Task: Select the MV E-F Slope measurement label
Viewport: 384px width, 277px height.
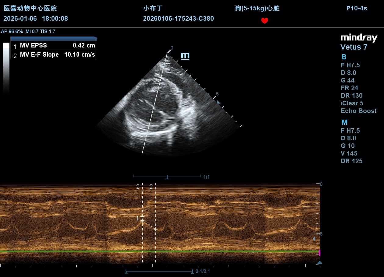Action: (39, 55)
